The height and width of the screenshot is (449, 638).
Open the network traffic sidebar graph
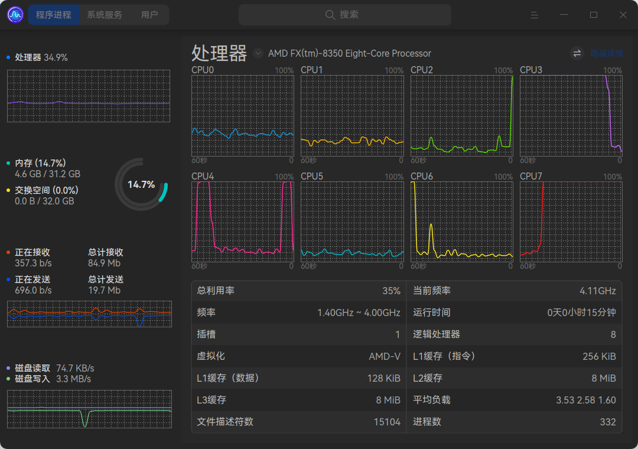90,314
